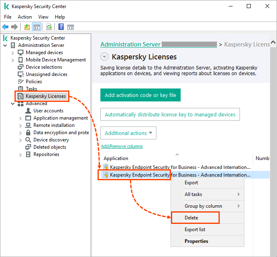This screenshot has height=257, width=277.
Task: Collapse the Advanced tree node
Action: point(13,104)
